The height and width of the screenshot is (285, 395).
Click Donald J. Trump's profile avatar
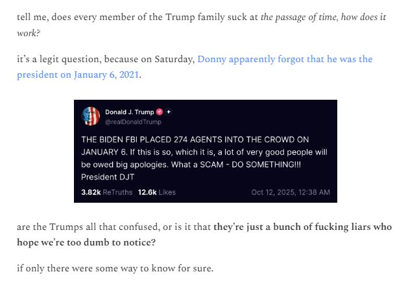tap(91, 116)
